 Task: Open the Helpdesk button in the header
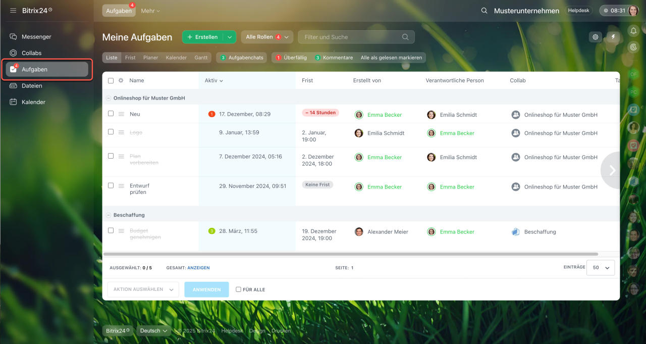pyautogui.click(x=578, y=11)
